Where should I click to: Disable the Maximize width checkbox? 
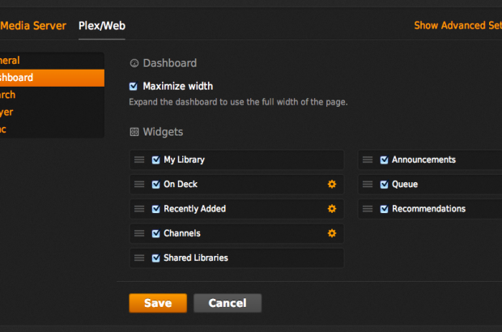point(134,86)
